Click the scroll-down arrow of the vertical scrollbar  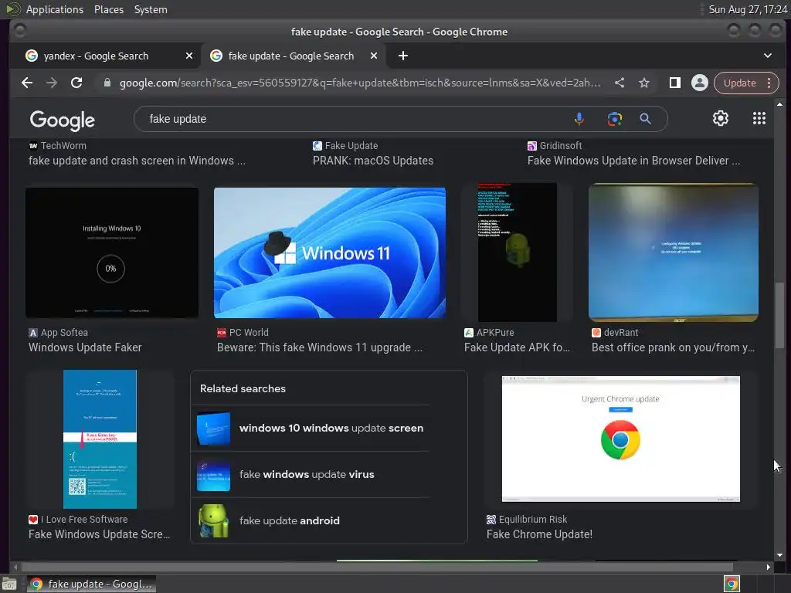click(x=780, y=555)
